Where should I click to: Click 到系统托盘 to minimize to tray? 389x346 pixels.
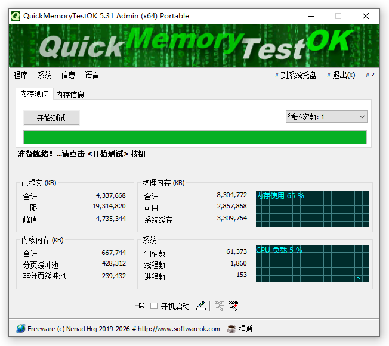297,75
